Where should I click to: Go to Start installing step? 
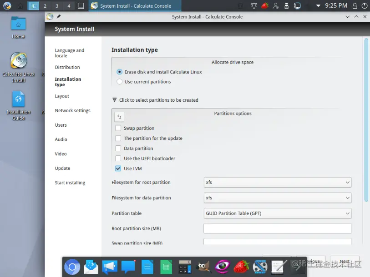(x=70, y=183)
